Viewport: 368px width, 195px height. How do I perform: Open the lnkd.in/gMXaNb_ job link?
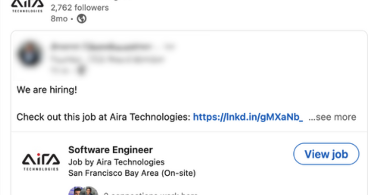coord(248,117)
